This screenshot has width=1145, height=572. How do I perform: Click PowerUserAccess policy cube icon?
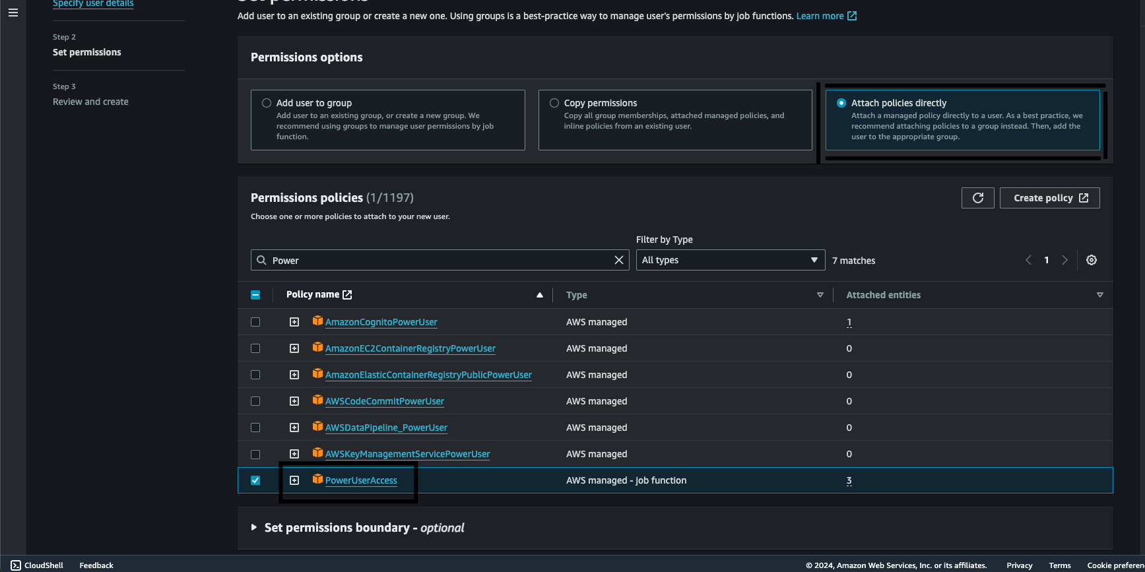[317, 479]
